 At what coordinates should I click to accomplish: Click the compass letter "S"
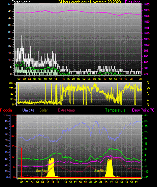148,94
